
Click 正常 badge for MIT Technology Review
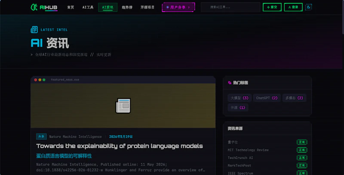pos(302,150)
